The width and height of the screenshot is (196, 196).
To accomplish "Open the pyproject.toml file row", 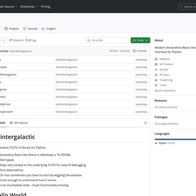I will coord(75,112).
